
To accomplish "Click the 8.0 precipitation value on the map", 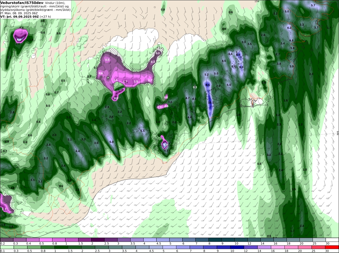I will point(241,67).
